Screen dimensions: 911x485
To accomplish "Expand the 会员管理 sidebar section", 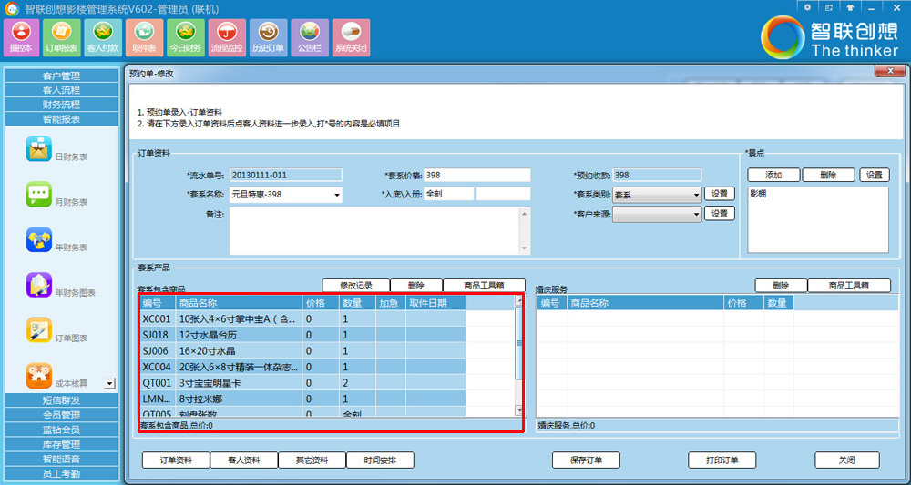I will [x=61, y=415].
